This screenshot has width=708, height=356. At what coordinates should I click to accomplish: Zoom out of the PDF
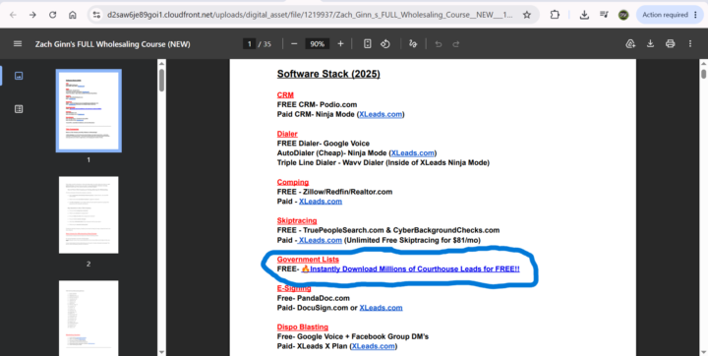[x=294, y=44]
